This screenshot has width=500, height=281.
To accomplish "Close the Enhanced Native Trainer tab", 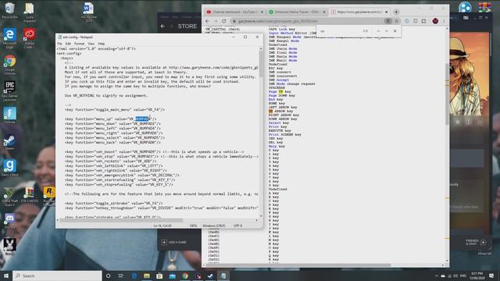I will coord(324,12).
